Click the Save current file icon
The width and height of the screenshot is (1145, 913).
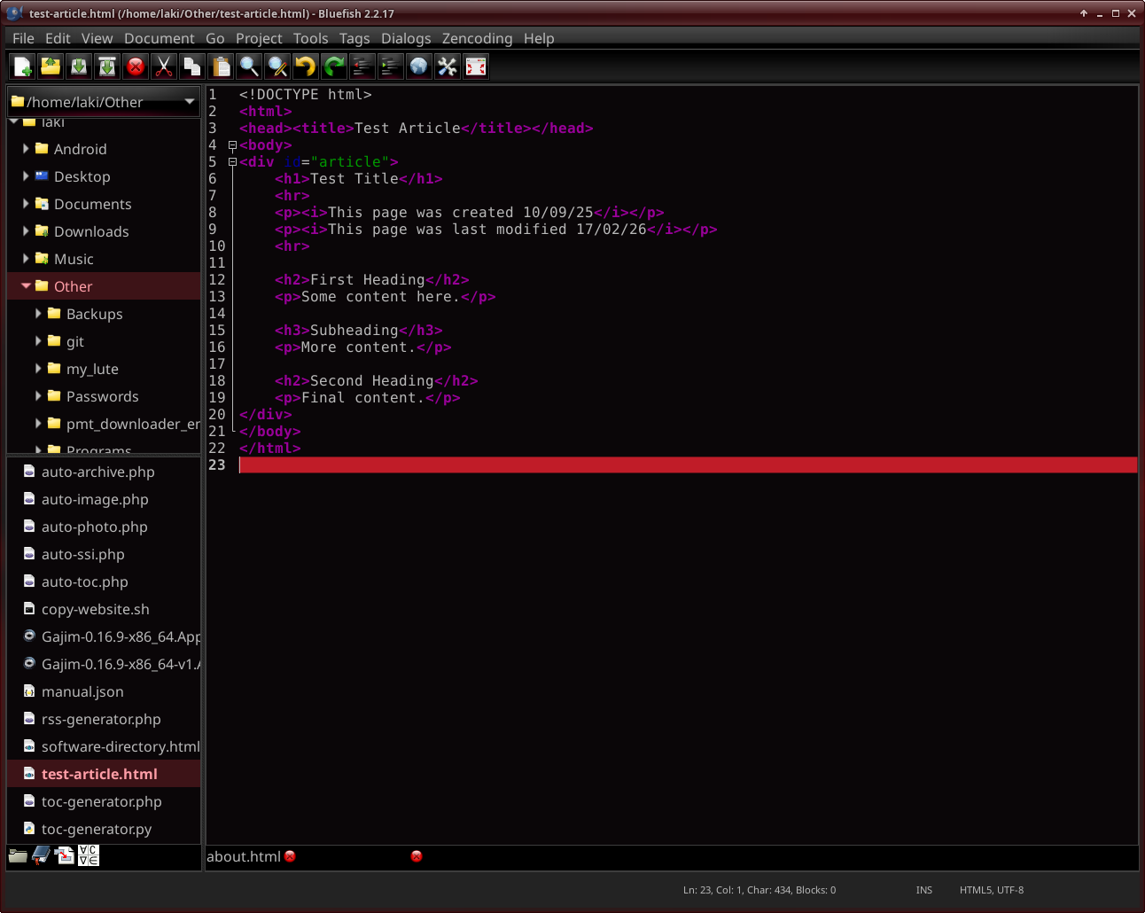[79, 66]
